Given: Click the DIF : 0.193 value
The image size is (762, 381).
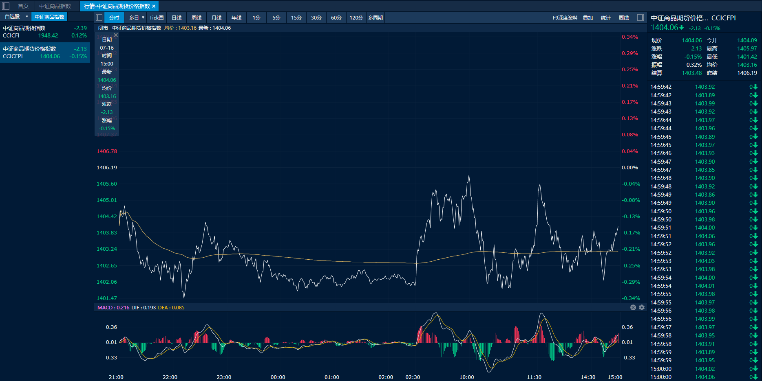Looking at the screenshot, I should coord(144,307).
